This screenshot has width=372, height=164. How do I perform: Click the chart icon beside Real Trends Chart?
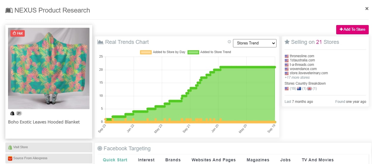(x=100, y=42)
